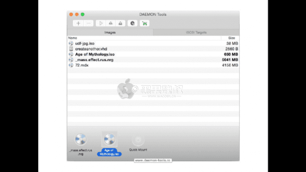Select the 72.mdx image entry
The height and width of the screenshot is (172, 306).
(82, 65)
